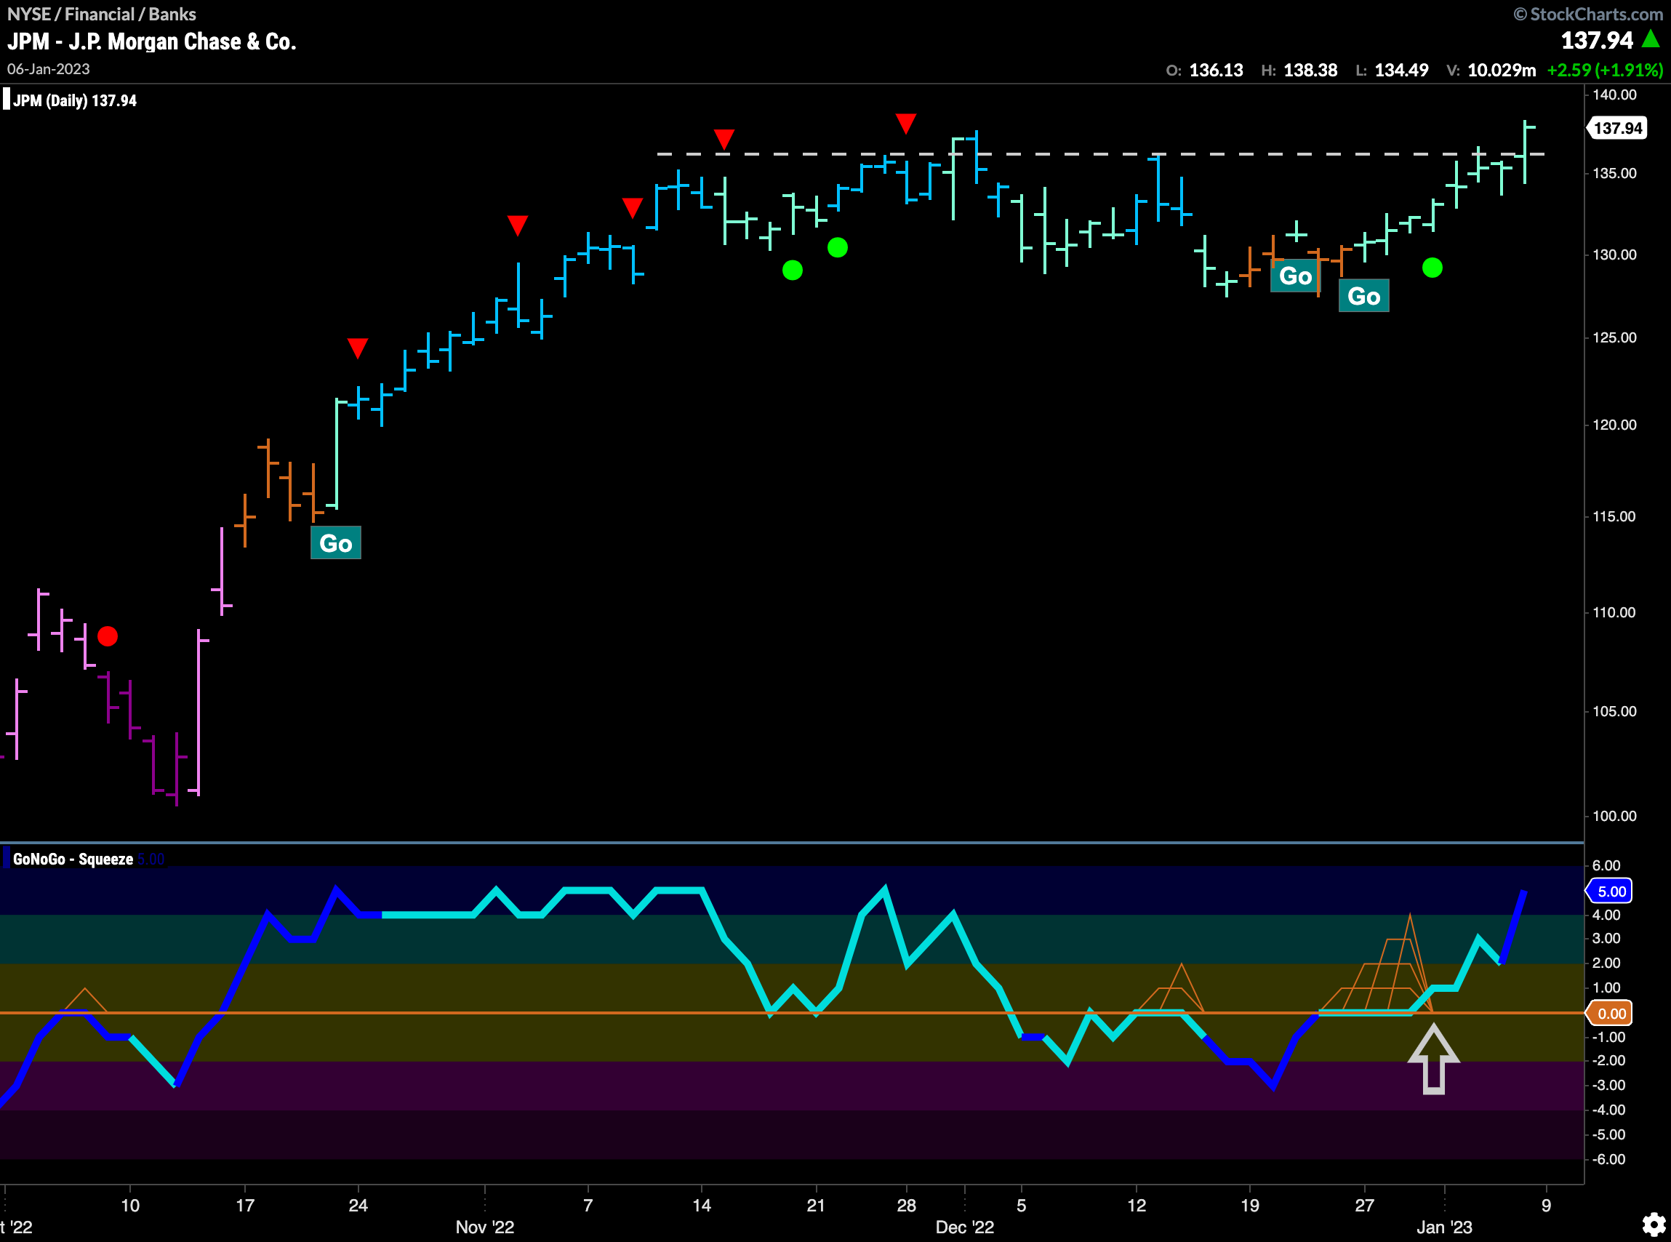Click the green circle marker left of November 21
The width and height of the screenshot is (1671, 1242).
point(793,270)
